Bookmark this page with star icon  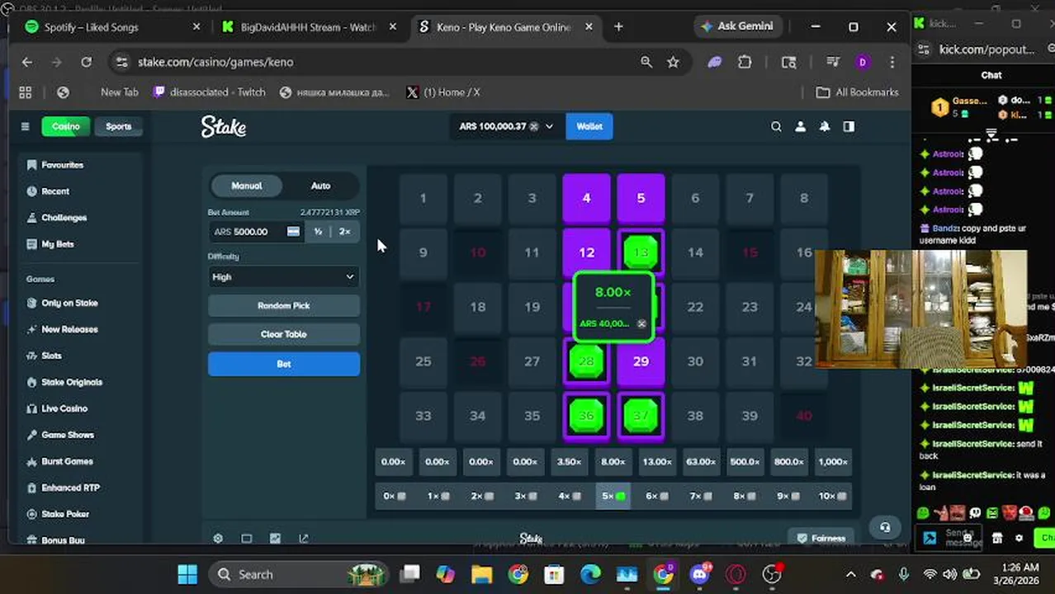673,62
